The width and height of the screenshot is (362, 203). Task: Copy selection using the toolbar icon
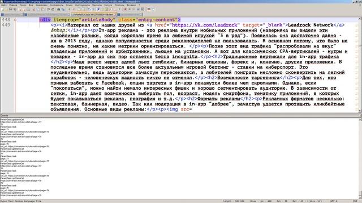[x=38, y=9]
